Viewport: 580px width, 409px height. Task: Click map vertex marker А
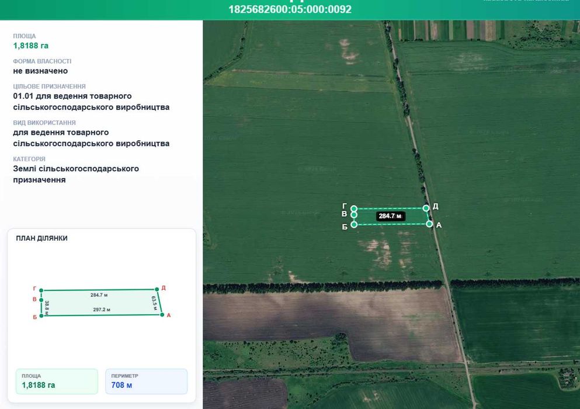click(x=429, y=224)
